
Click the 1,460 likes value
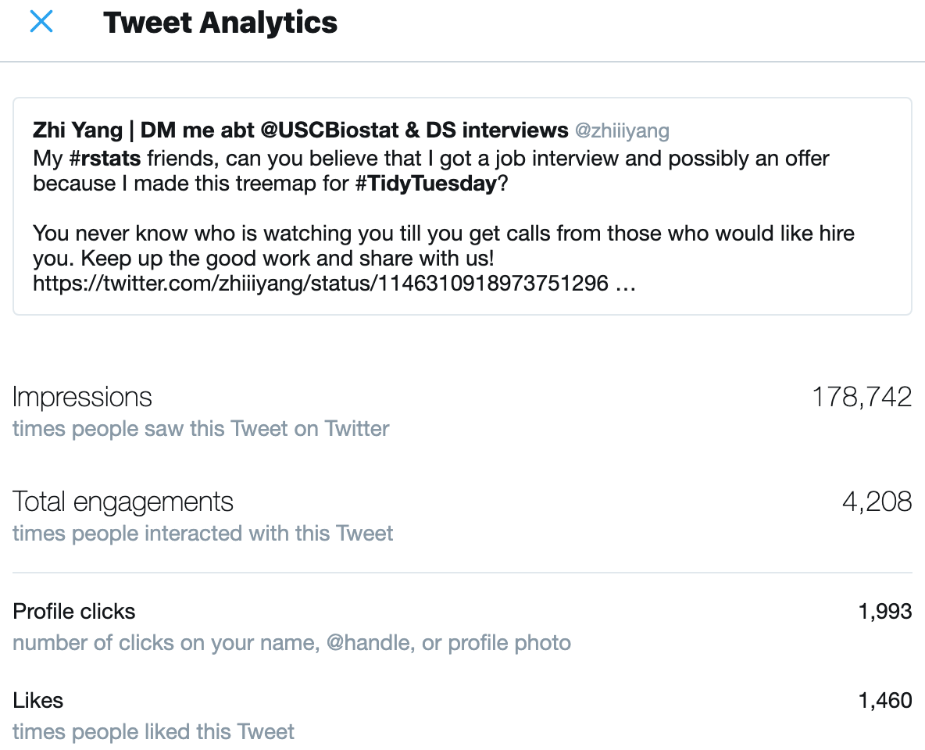(885, 701)
